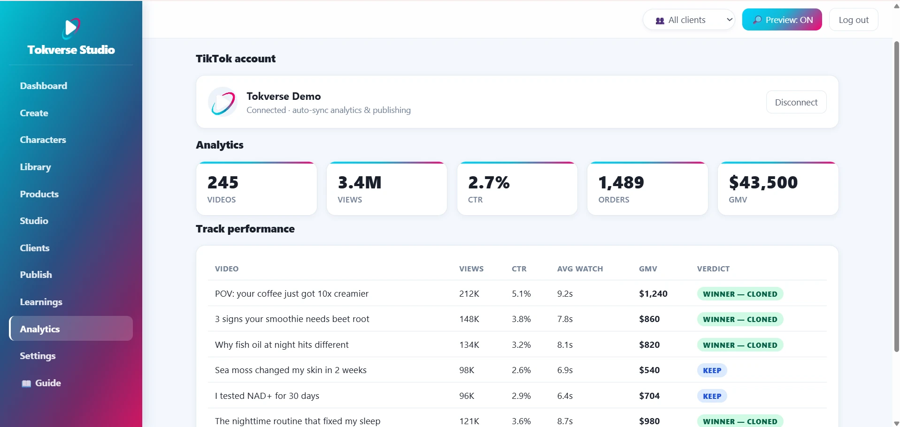Click the 'Connected · auto-sync analytics & publishing' status

click(329, 110)
